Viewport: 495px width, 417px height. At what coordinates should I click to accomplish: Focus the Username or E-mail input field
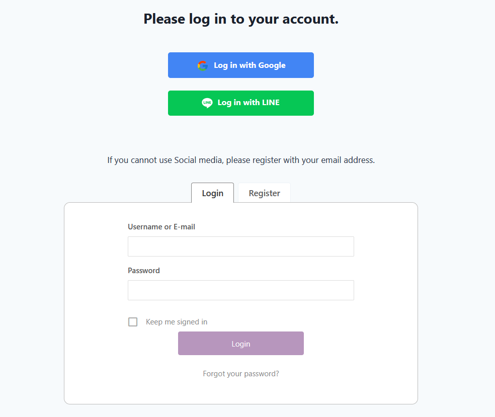(x=240, y=246)
